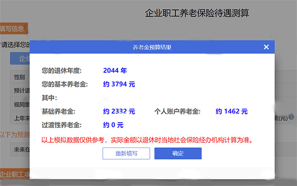
Task: Click the 性别 row label
Action: click(20, 77)
